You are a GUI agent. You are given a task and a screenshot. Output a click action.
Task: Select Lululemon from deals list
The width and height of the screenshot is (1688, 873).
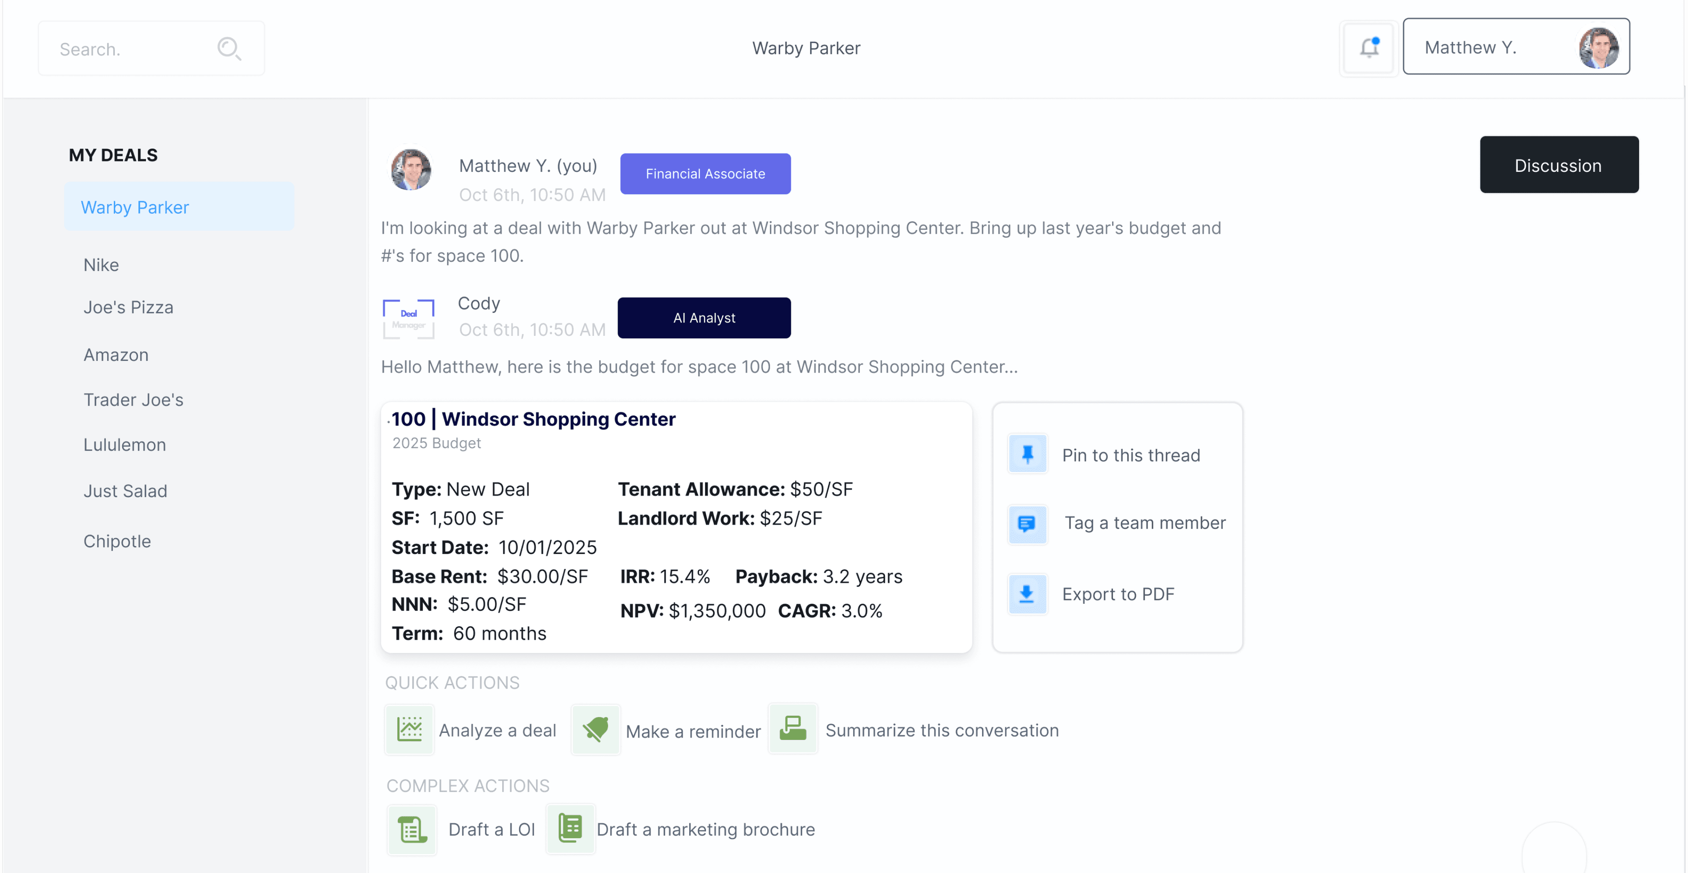pyautogui.click(x=124, y=444)
